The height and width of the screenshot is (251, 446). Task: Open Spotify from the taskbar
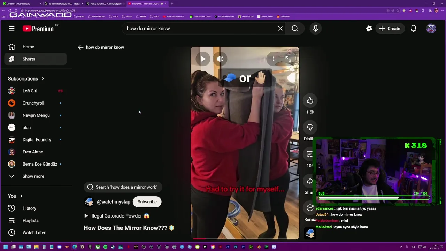105,247
